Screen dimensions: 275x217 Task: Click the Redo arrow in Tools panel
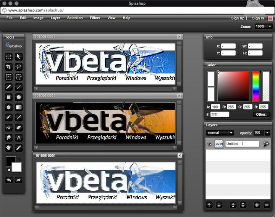[19, 180]
